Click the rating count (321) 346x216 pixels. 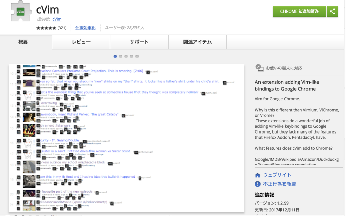62,28
